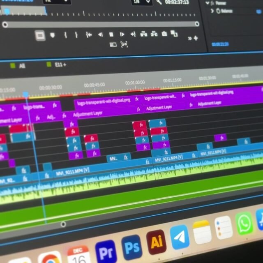Image resolution: width=263 pixels, height=263 pixels.
Task: Select the MVI_9211.MP4 [V] clip under 00:01:15
Action: (175, 157)
